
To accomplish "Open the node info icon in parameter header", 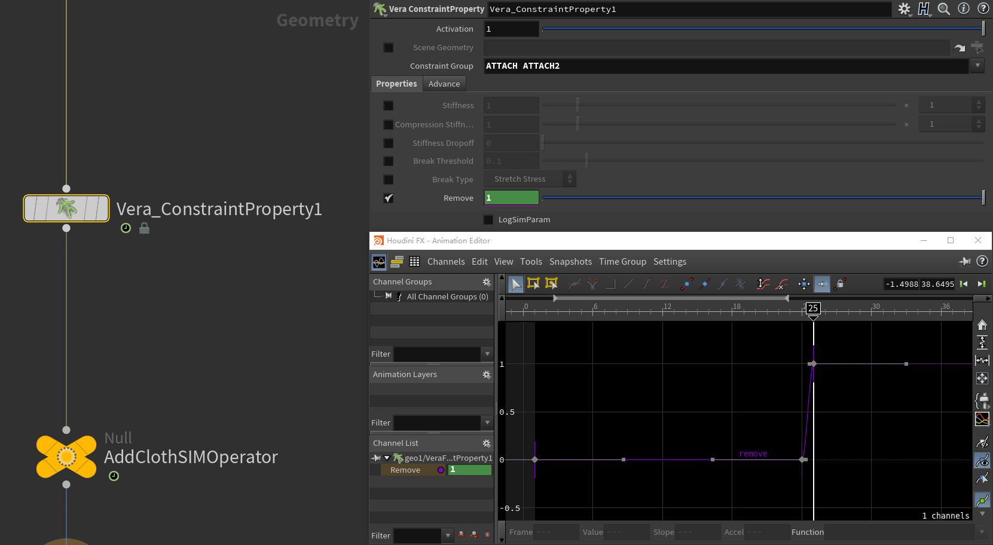I will click(964, 8).
